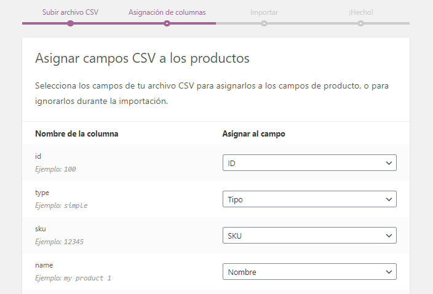Open the 'Tipo' field dropdown
433x294 pixels.
click(309, 199)
